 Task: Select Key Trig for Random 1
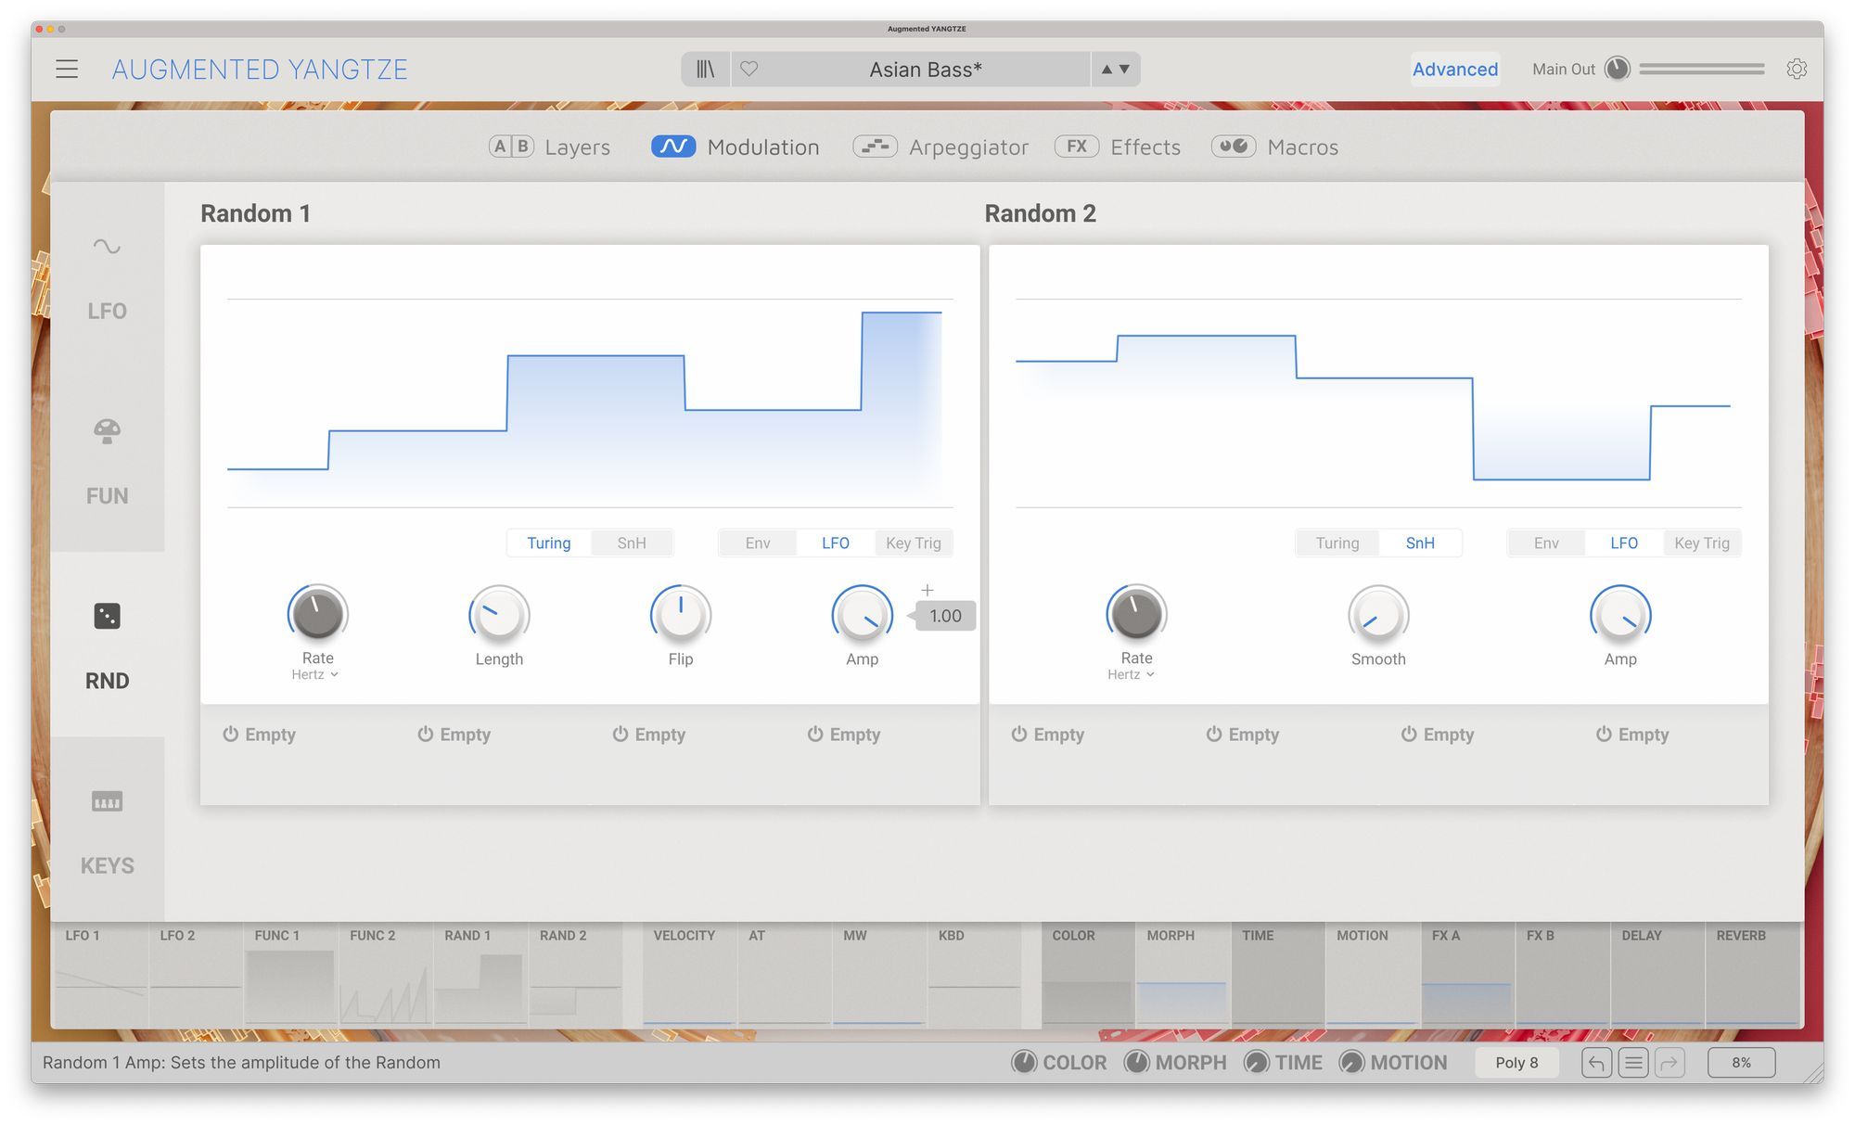pos(914,543)
